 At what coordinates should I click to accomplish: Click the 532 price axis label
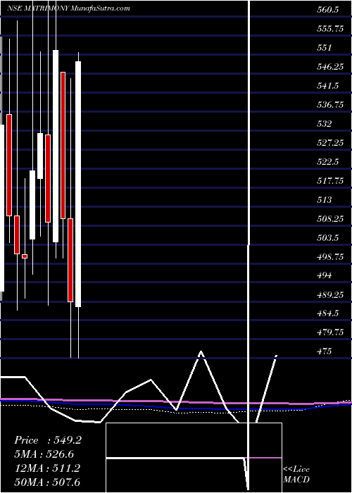pos(324,123)
